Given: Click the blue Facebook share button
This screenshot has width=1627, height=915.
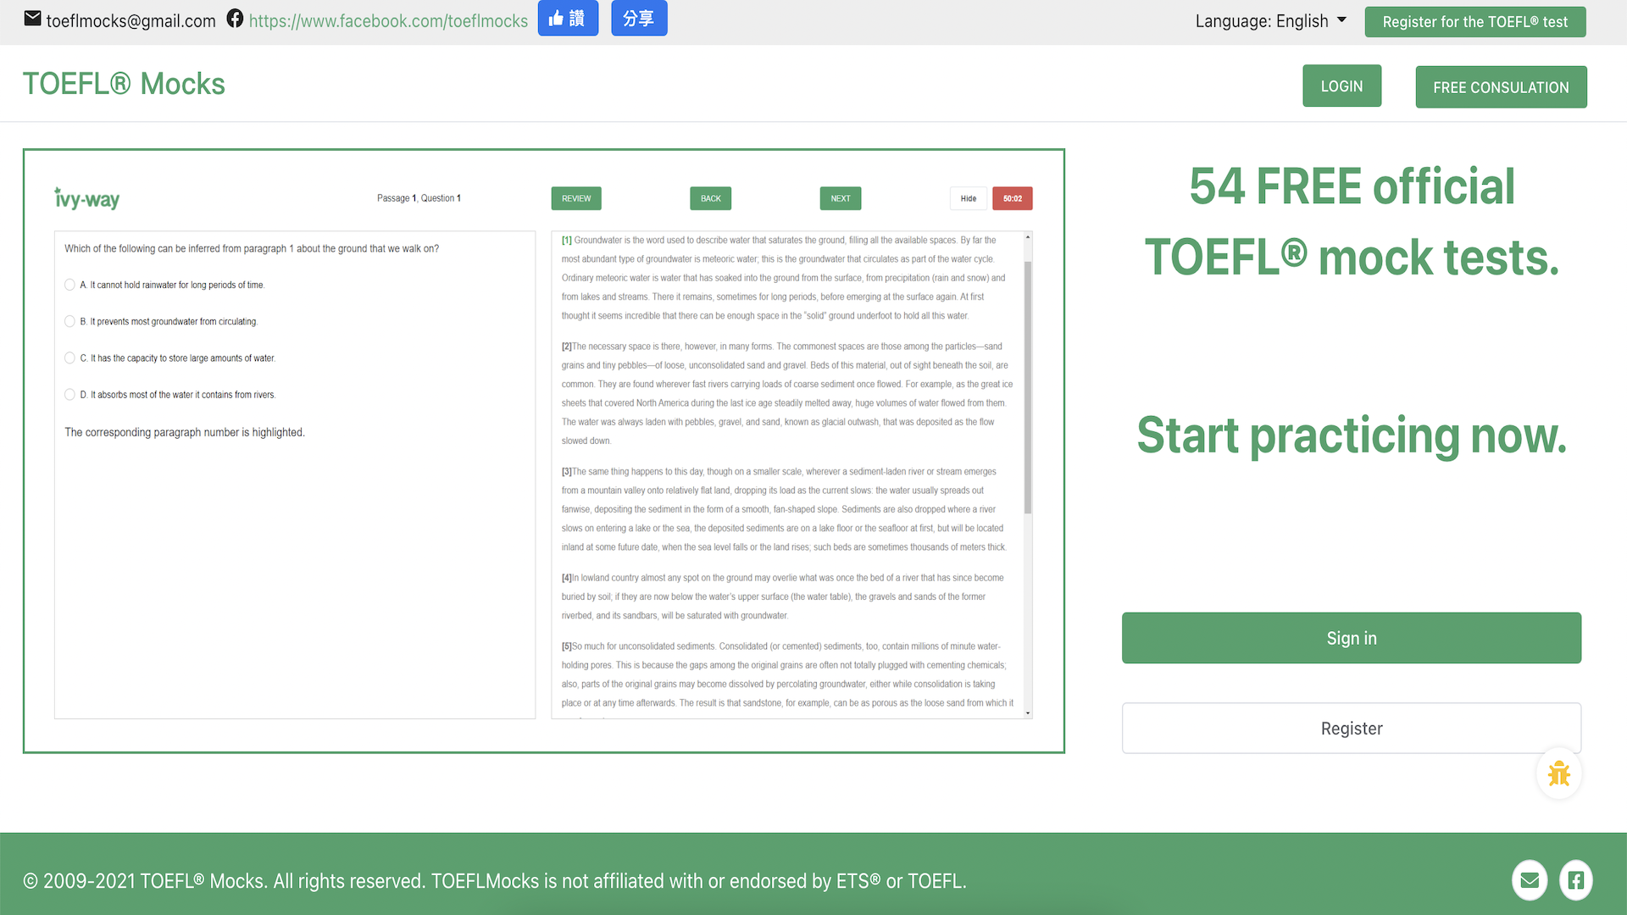Looking at the screenshot, I should pyautogui.click(x=639, y=18).
